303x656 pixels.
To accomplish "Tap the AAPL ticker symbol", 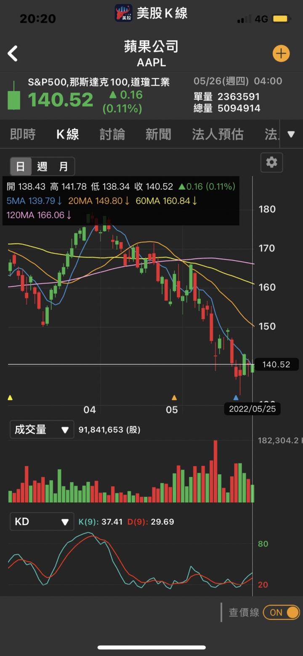I will (151, 63).
